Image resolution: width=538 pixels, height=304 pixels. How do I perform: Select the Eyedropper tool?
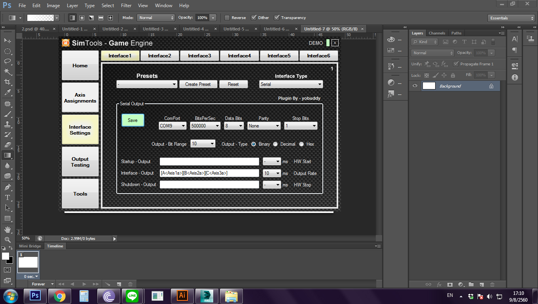[x=8, y=93]
